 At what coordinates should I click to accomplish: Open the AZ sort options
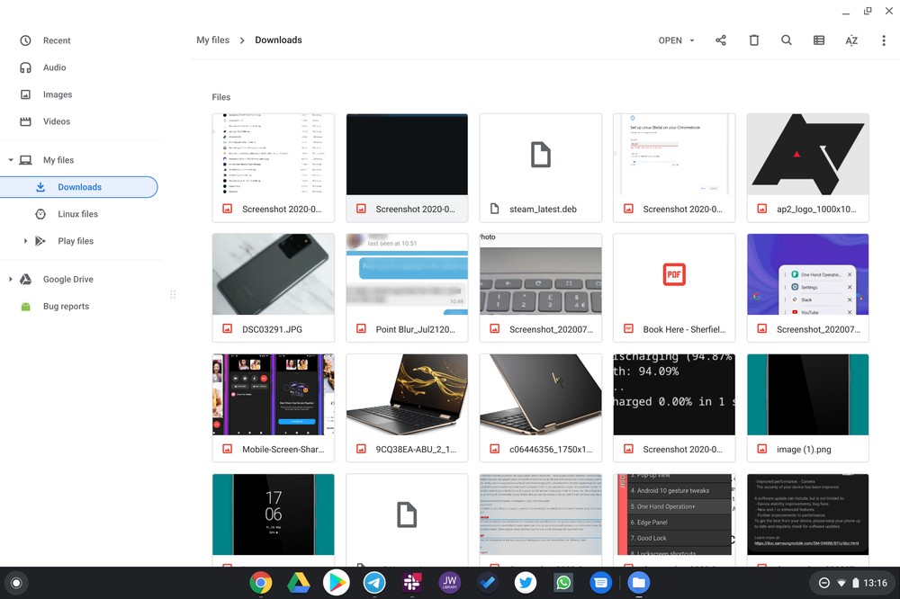click(x=851, y=40)
